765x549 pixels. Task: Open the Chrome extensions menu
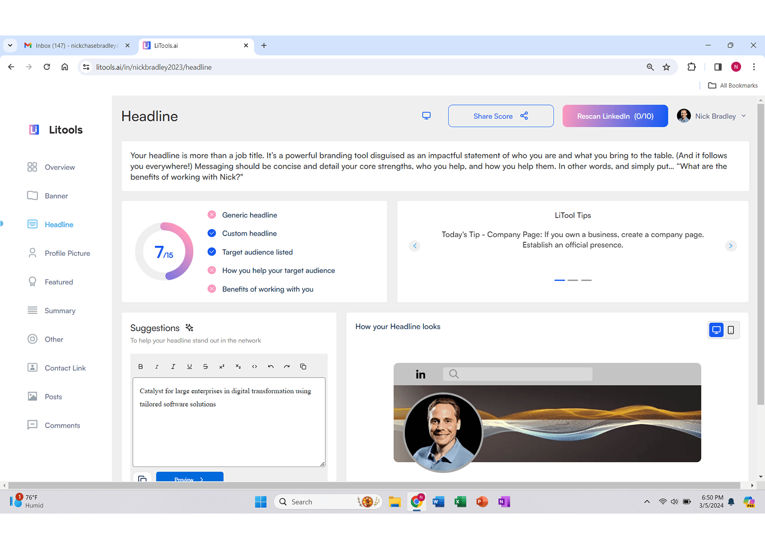tap(691, 67)
